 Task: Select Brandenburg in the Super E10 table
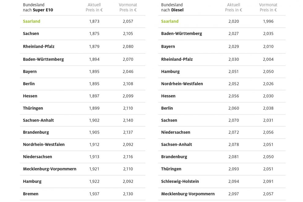coord(36,132)
